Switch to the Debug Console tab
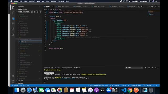The width and height of the screenshot is (168, 94). tap(67, 68)
